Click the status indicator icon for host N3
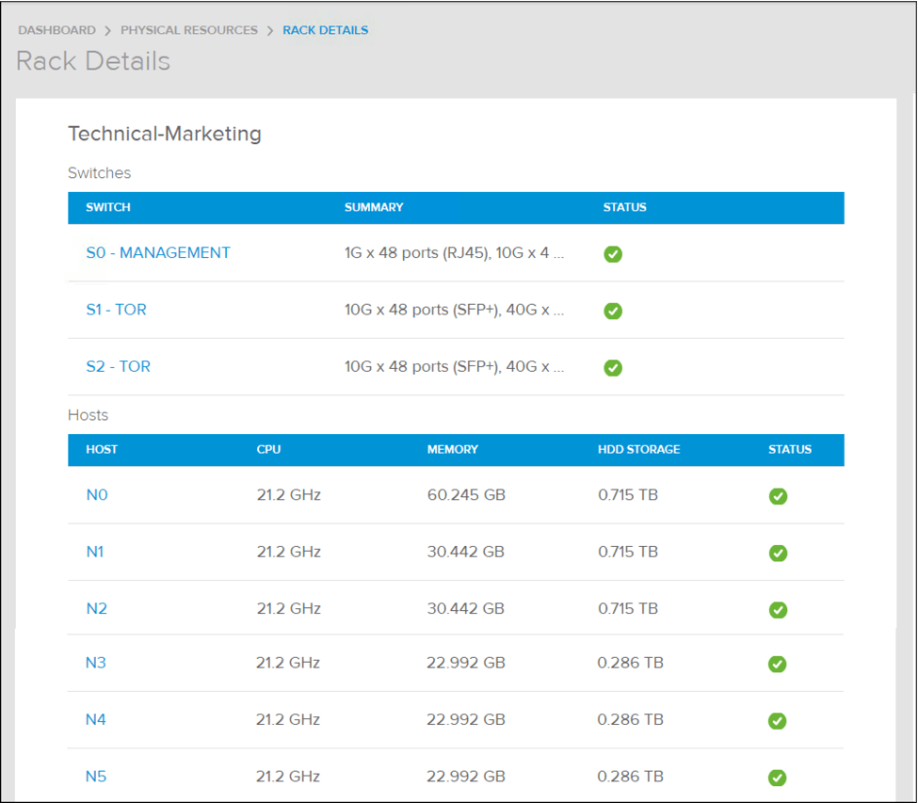Image resolution: width=918 pixels, height=803 pixels. (778, 665)
